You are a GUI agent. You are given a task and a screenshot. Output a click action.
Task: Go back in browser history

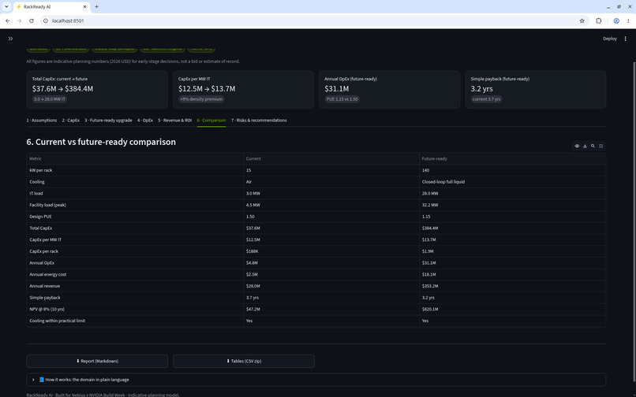(x=8, y=20)
